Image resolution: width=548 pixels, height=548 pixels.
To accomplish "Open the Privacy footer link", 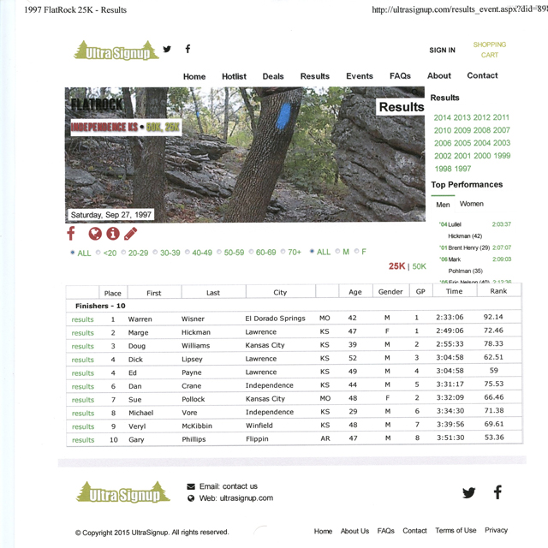I will [x=496, y=530].
